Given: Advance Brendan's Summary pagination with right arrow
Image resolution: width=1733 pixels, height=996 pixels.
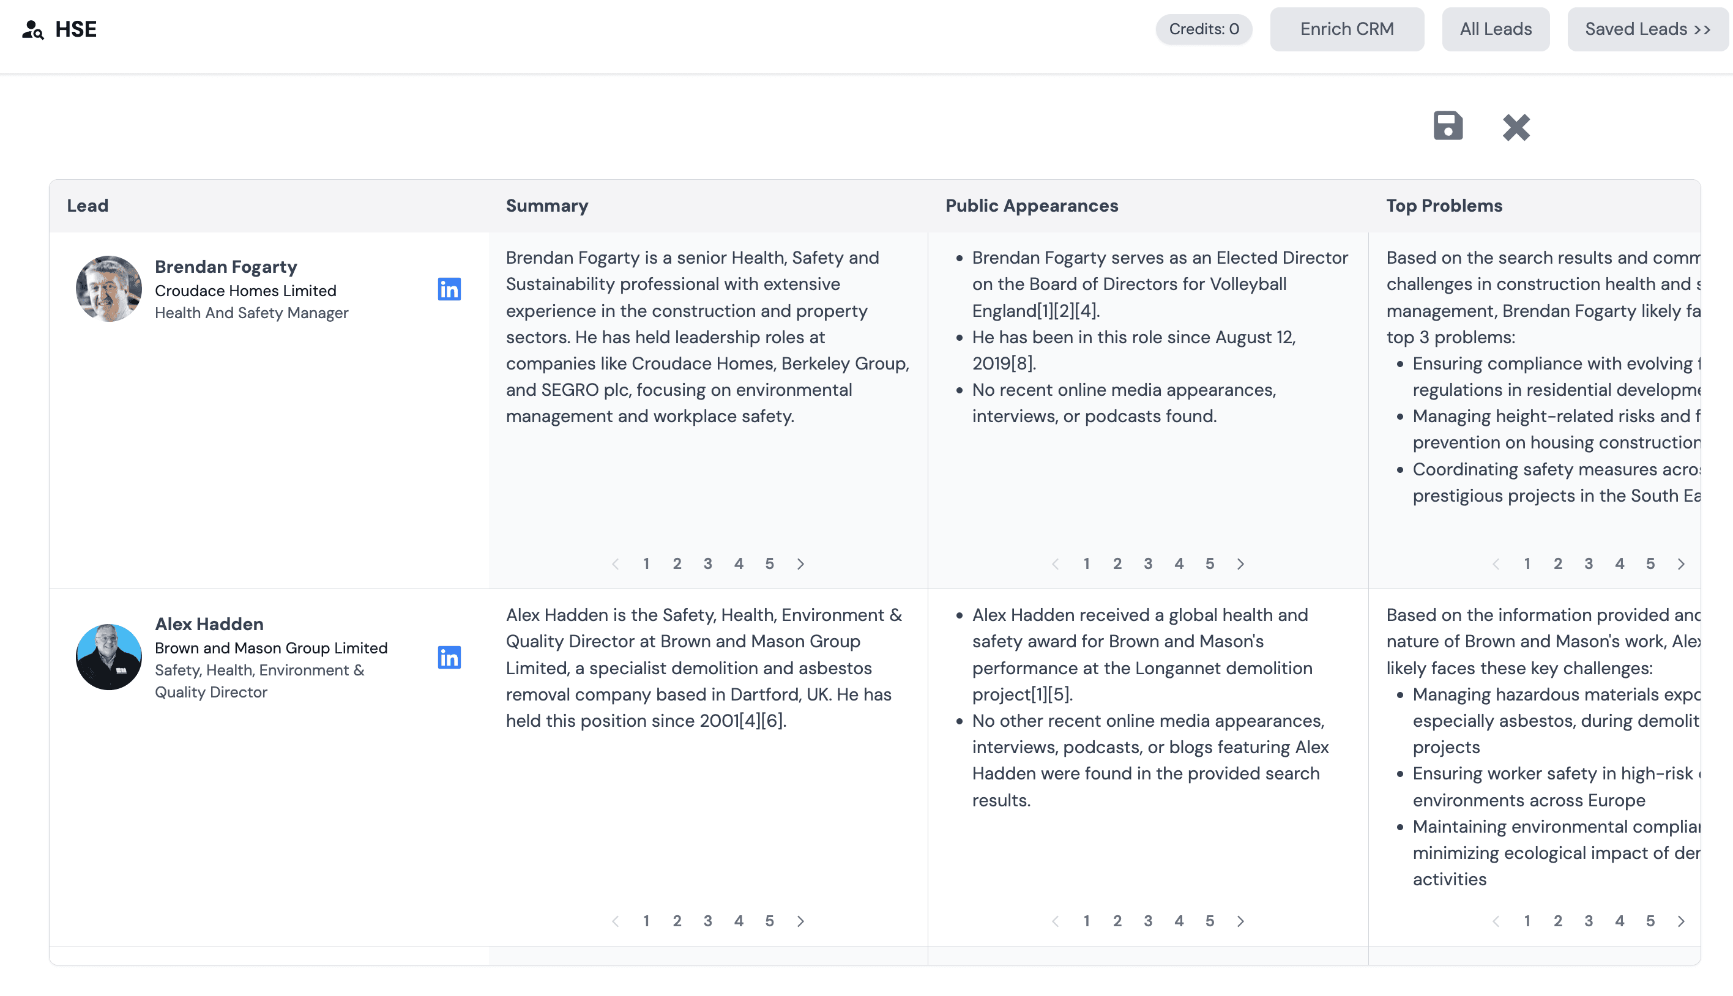Looking at the screenshot, I should (800, 563).
